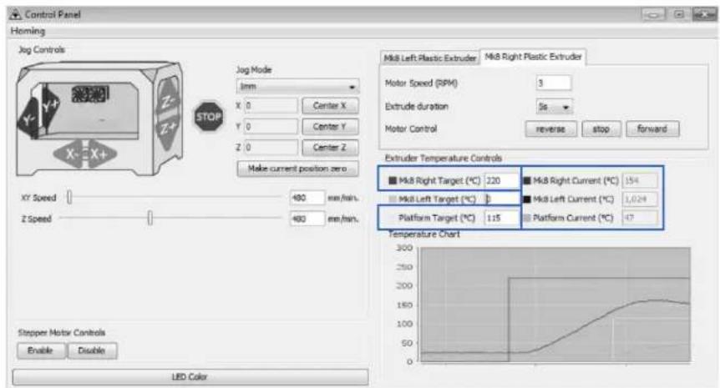Minimize the Control Panel window
The width and height of the screenshot is (720, 388).
pos(653,15)
